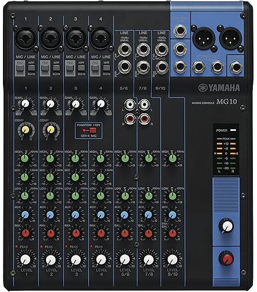This screenshot has height=292, width=257.
Task: Select the channel 5/6 red BAL knob
Action: tap(125, 234)
